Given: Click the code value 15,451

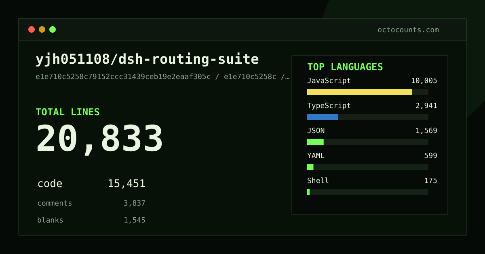Looking at the screenshot, I should (127, 184).
